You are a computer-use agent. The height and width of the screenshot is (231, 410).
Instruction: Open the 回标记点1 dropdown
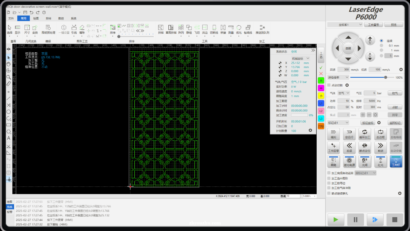pyautogui.click(x=365, y=173)
